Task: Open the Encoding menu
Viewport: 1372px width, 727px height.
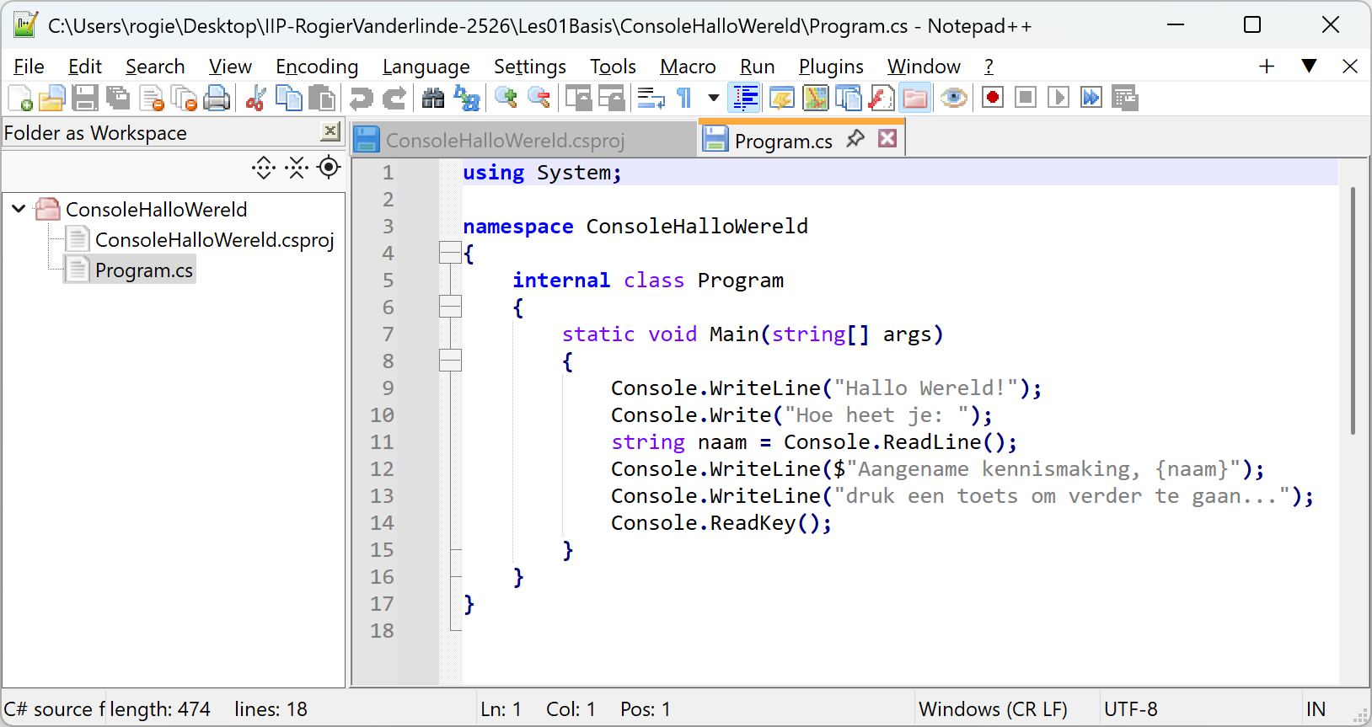Action: 317,67
